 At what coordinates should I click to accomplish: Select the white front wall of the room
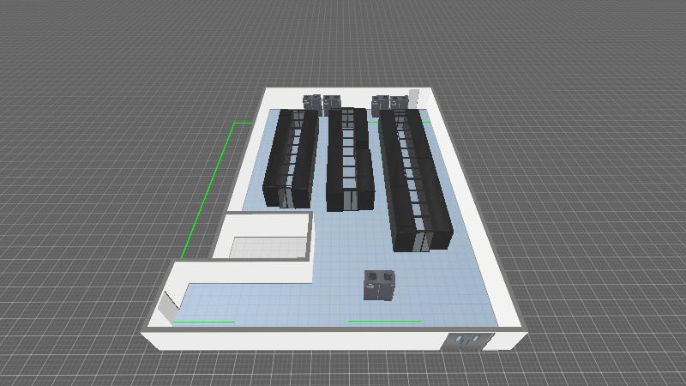pos(300,340)
